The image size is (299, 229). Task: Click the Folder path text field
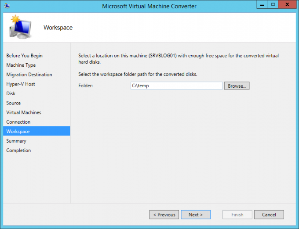pos(176,86)
